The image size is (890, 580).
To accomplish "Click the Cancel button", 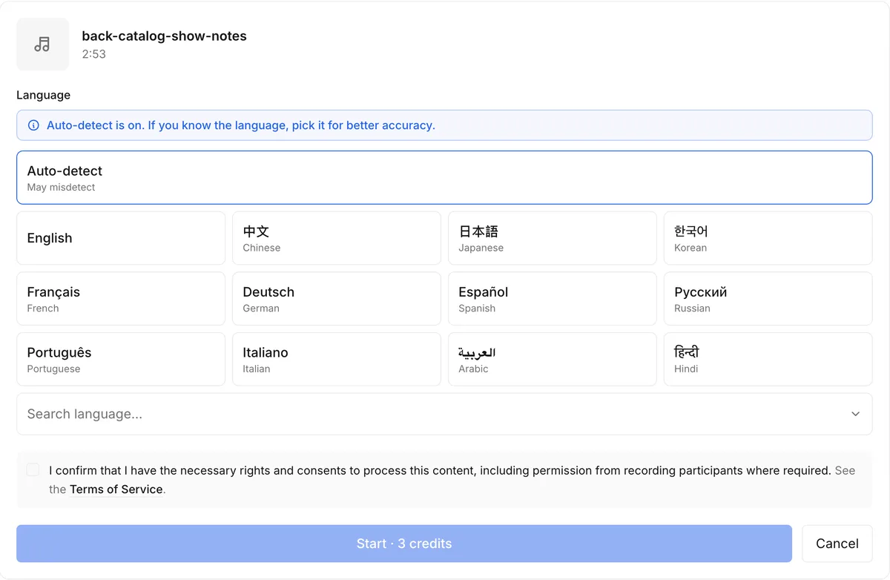I will tap(837, 544).
